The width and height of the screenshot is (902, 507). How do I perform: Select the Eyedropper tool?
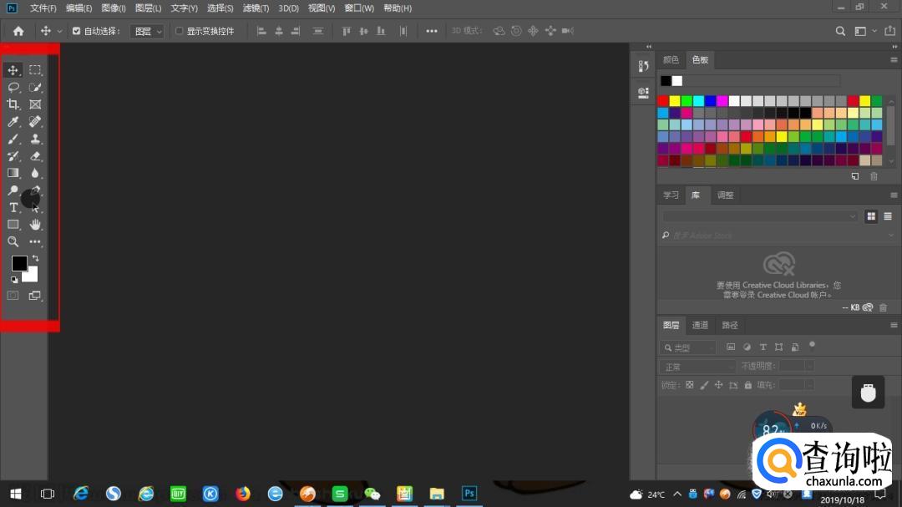tap(13, 122)
